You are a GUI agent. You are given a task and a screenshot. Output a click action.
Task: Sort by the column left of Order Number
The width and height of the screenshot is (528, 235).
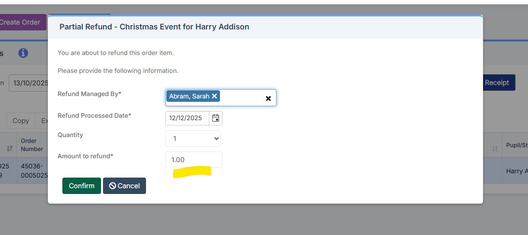(x=10, y=149)
